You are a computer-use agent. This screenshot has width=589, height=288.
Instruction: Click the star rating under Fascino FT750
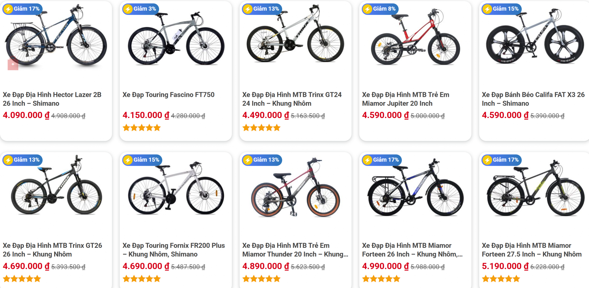point(141,128)
